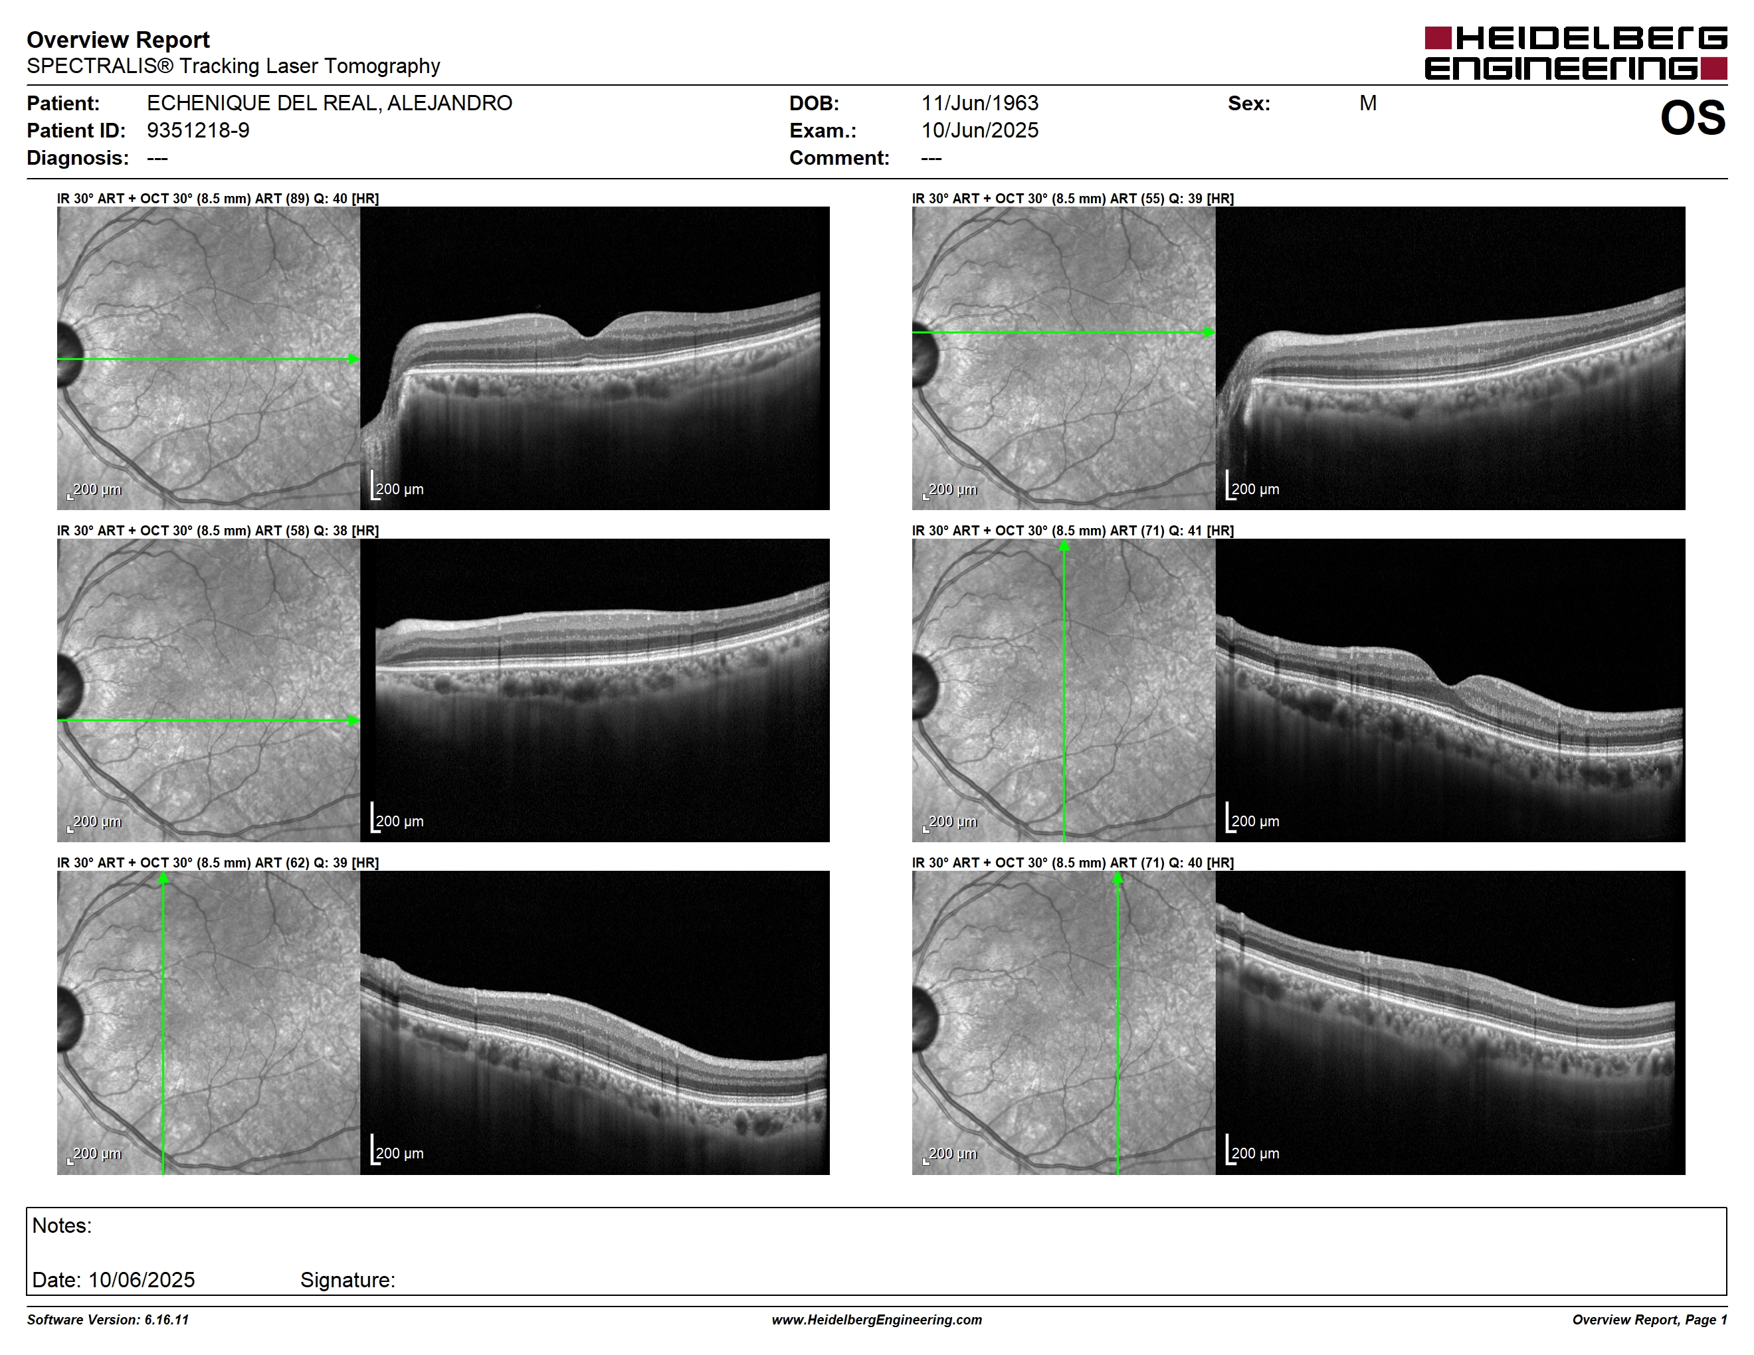Click the Signature field

347,1279
